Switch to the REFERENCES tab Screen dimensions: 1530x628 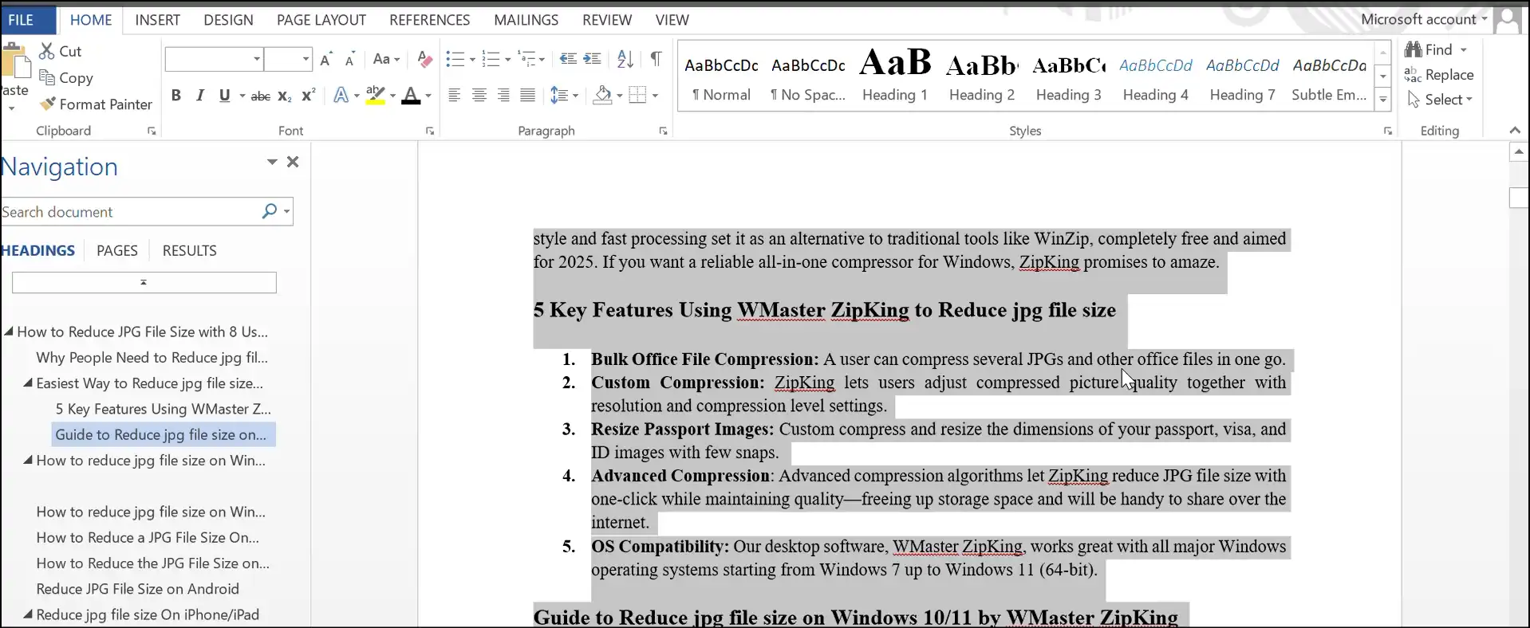pos(429,20)
